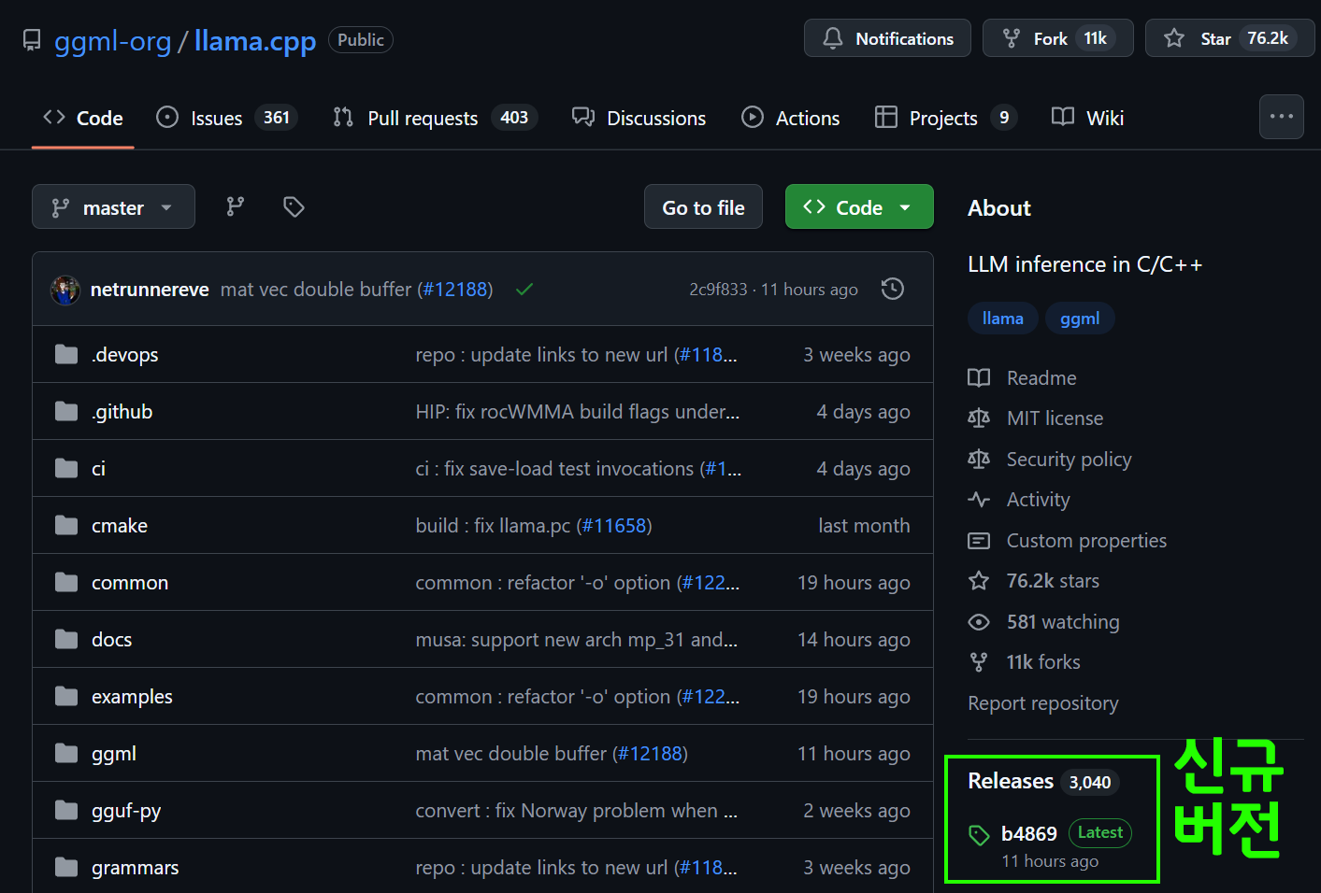Viewport: 1321px width, 893px height.
Task: Select the llama topic tag
Action: pyautogui.click(x=1002, y=319)
